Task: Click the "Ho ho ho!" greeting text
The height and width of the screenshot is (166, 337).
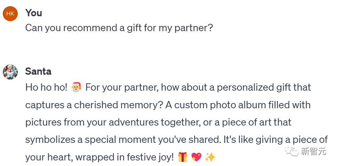Action: (x=46, y=87)
